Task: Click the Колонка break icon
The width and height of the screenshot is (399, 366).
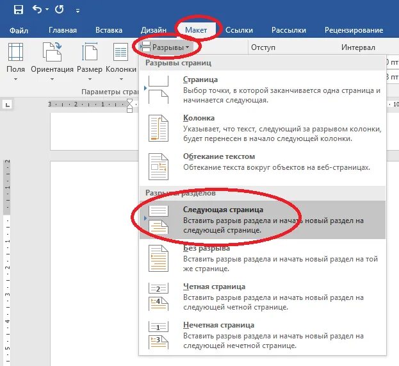Action: pyautogui.click(x=158, y=128)
